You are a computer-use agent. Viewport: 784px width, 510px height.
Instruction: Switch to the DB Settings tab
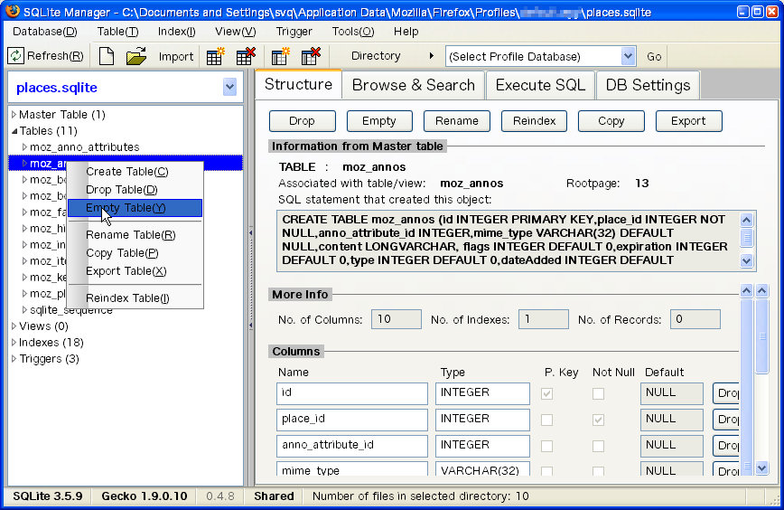tap(648, 85)
